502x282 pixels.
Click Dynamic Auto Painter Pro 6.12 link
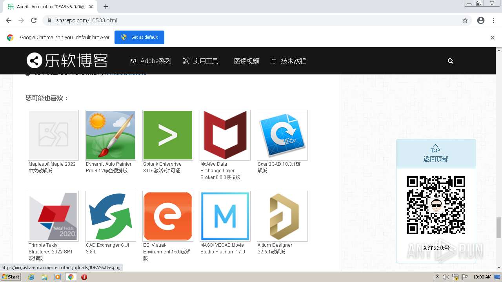pyautogui.click(x=109, y=167)
